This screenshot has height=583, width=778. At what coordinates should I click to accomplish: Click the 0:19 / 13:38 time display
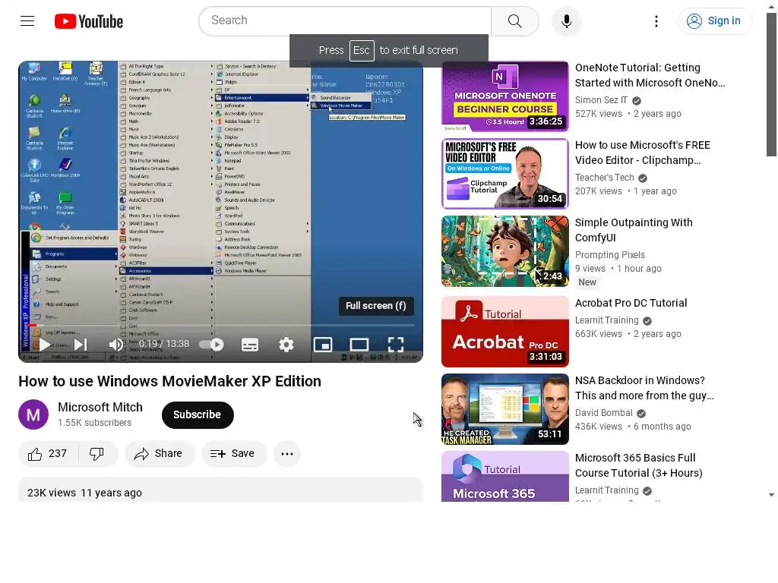click(164, 344)
